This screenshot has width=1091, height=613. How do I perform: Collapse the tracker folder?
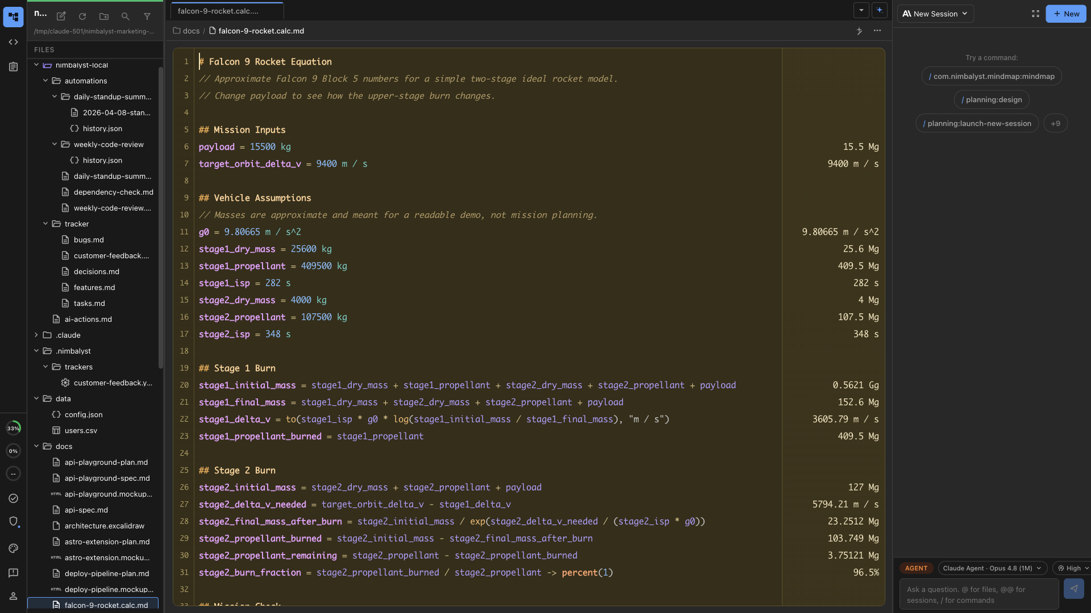(45, 224)
